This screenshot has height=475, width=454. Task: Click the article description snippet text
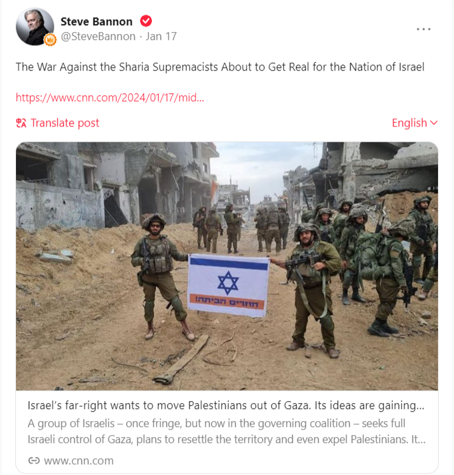227,432
